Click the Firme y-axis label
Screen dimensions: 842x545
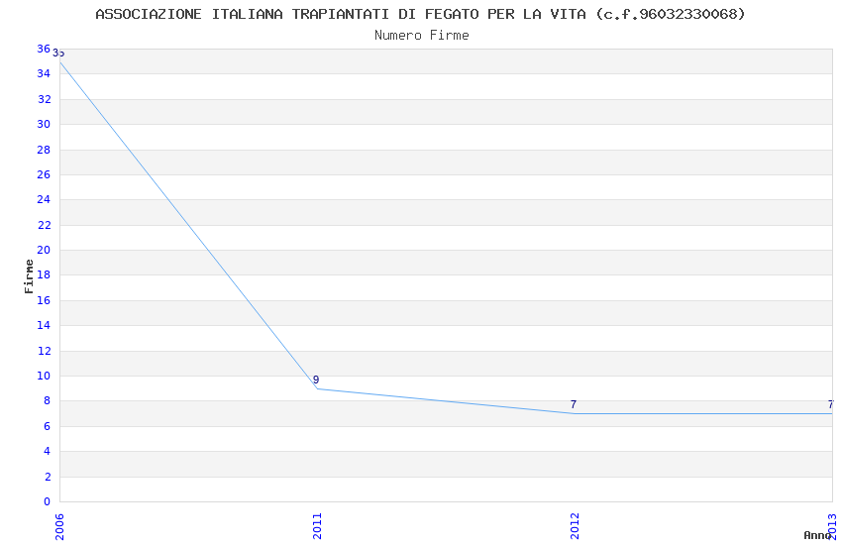(x=29, y=276)
